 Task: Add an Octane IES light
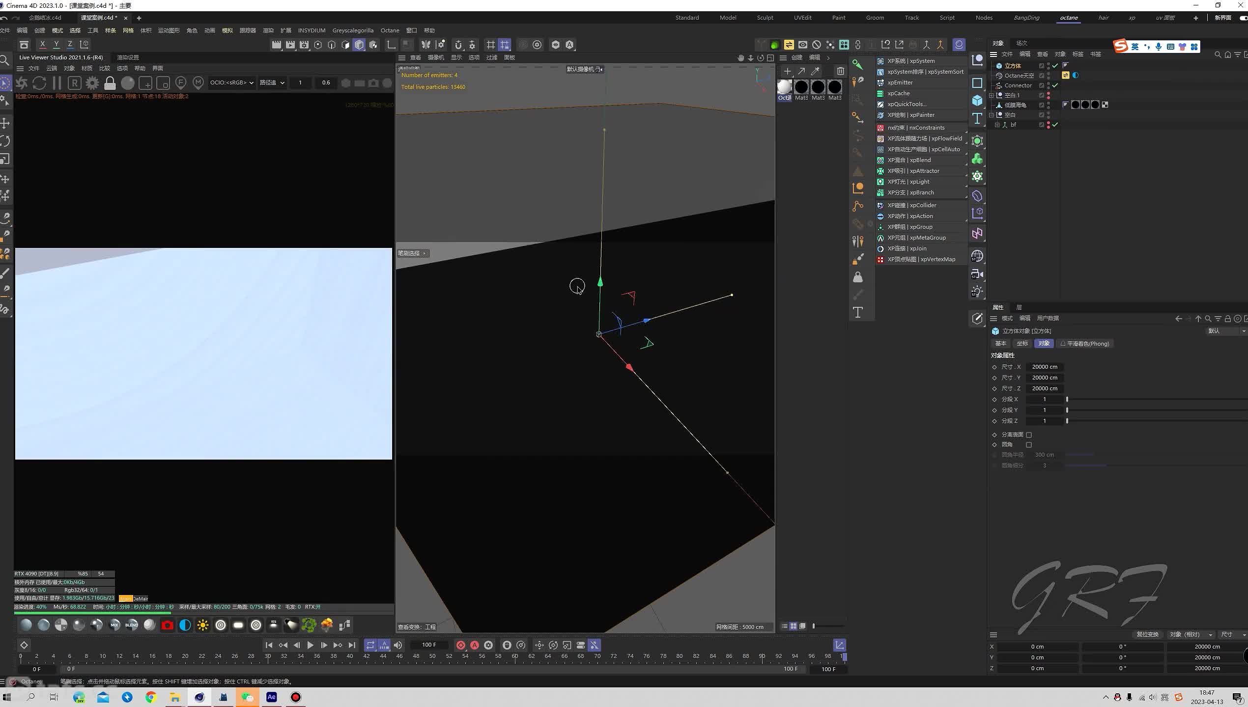274,625
